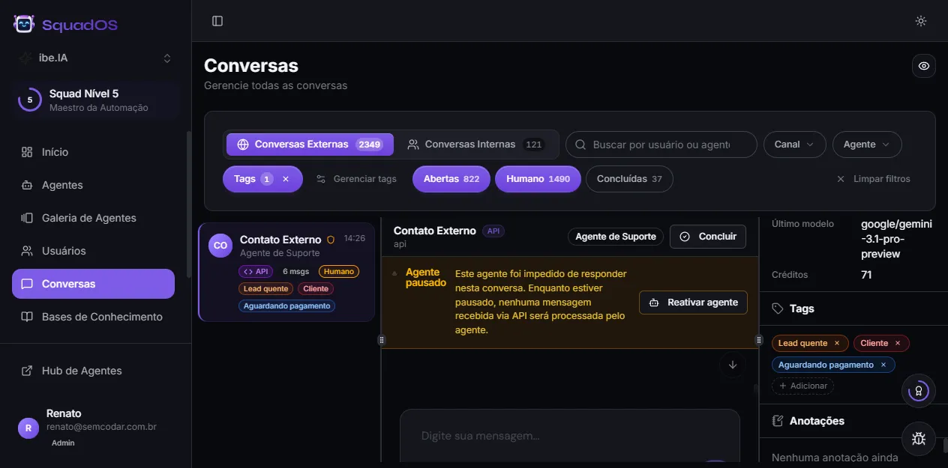
Task: Click Concluir to finish the conversation
Action: pyautogui.click(x=708, y=237)
